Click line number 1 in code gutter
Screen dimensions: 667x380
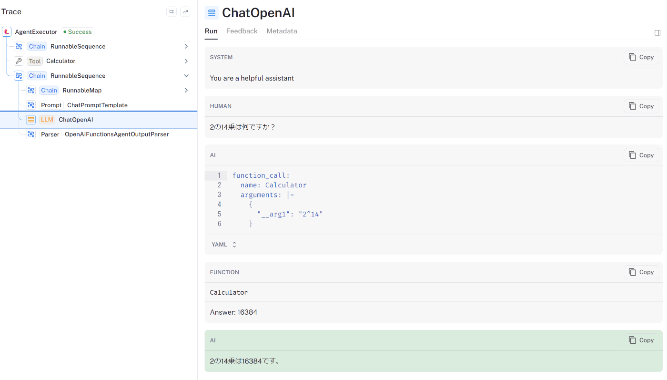pos(219,175)
